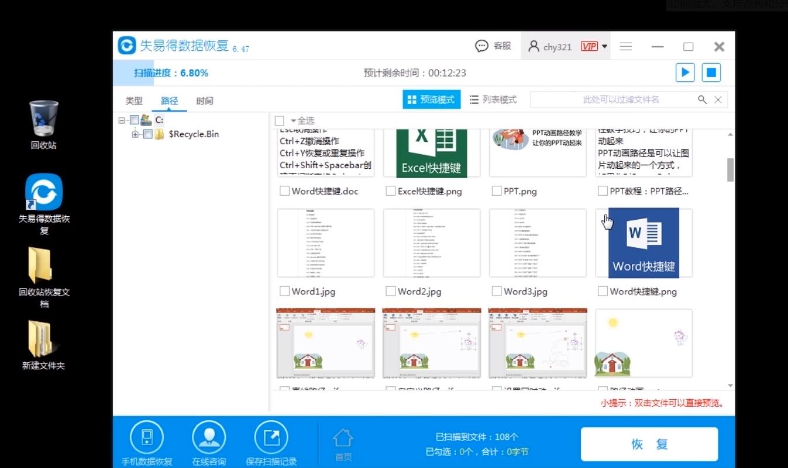Go to 首页 home
Image resolution: width=788 pixels, height=468 pixels.
click(x=343, y=445)
